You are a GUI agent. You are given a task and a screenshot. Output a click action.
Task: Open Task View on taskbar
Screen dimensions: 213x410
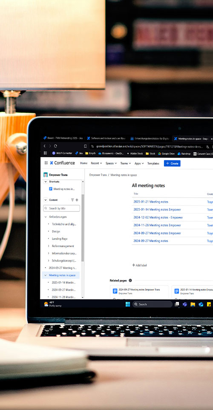[177, 304]
